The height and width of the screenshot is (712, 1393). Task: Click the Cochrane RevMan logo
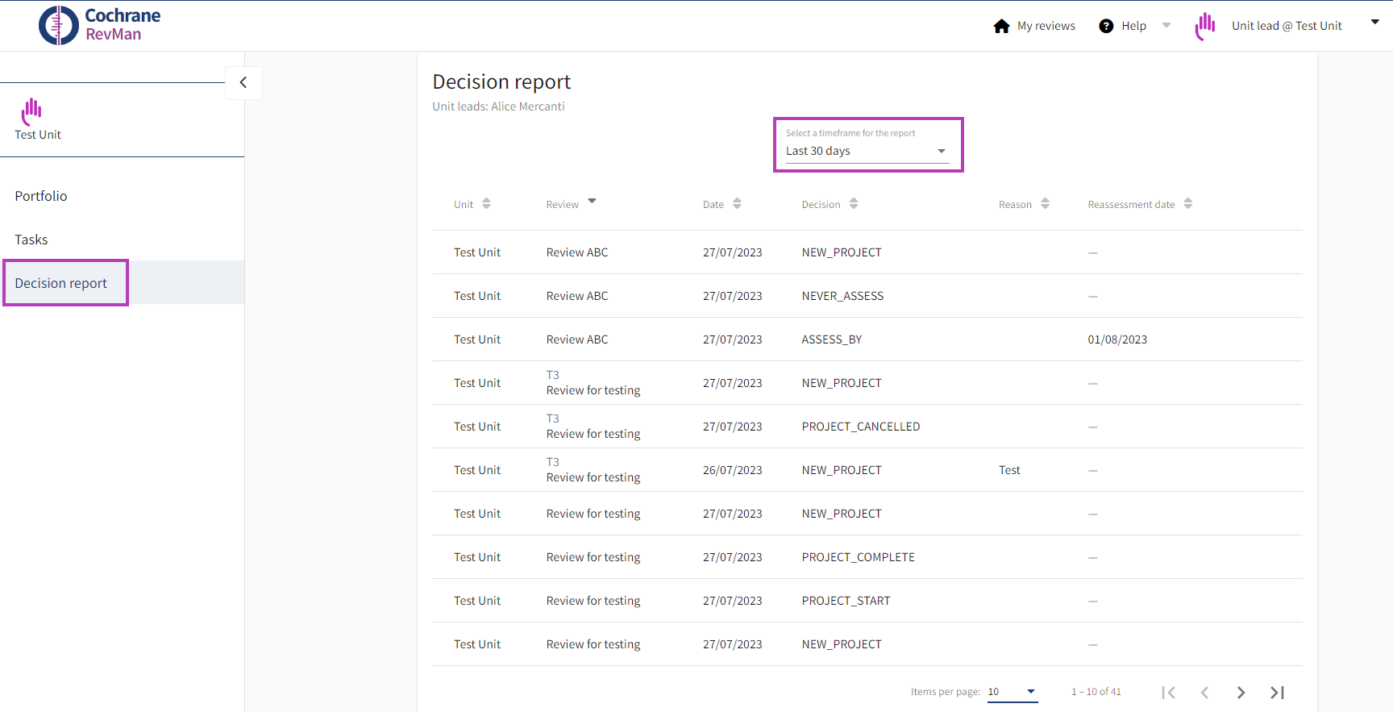(x=100, y=25)
